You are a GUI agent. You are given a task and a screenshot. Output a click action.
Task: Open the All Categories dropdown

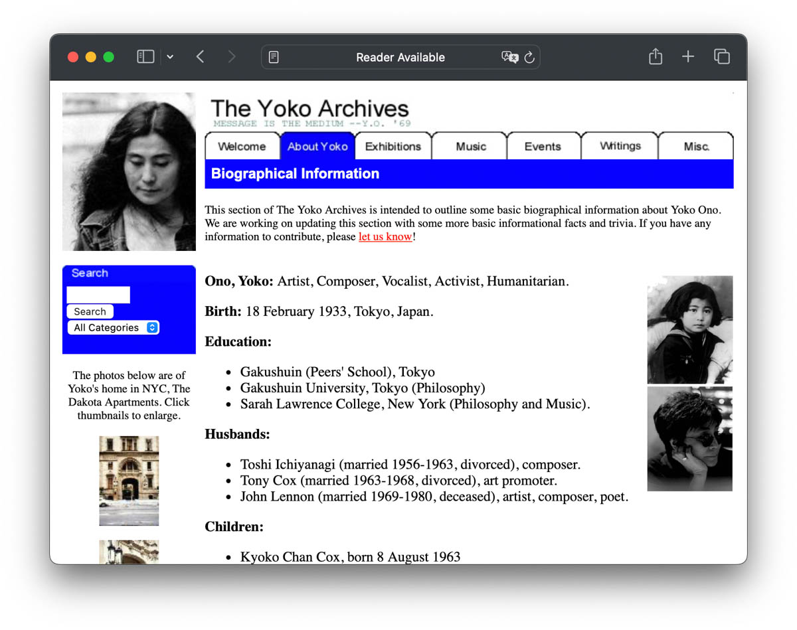pyautogui.click(x=112, y=327)
